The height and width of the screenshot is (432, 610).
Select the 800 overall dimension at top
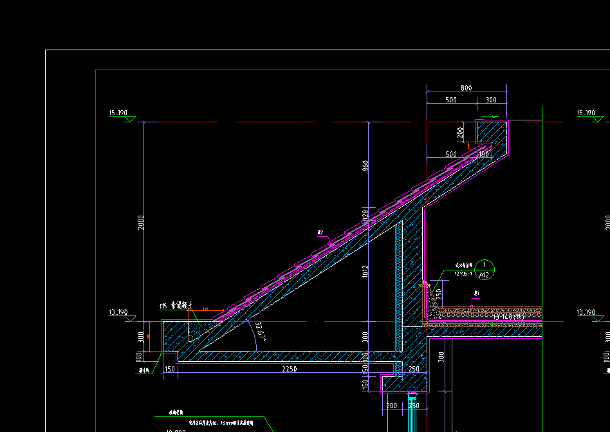(466, 88)
